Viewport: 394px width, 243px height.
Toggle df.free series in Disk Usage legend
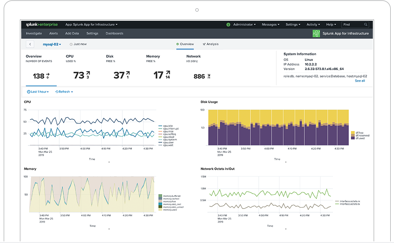point(360,132)
